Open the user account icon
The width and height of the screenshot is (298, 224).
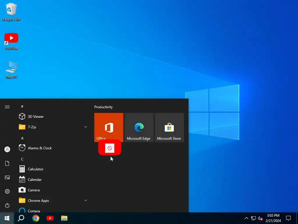coord(7,149)
